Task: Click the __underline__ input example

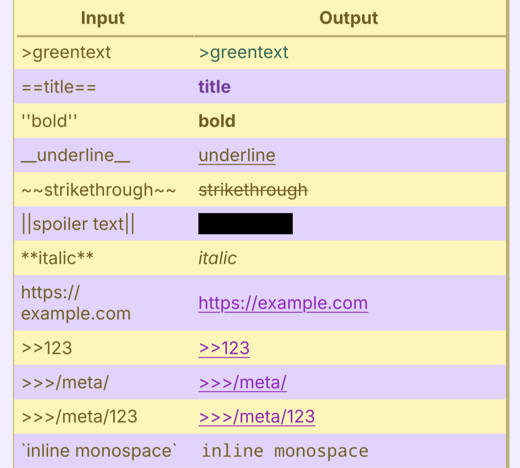Action: point(76,155)
